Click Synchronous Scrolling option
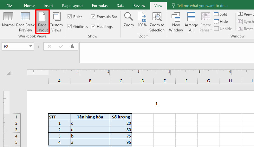Image resolution: width=254 pixels, height=147 pixels. point(245,21)
